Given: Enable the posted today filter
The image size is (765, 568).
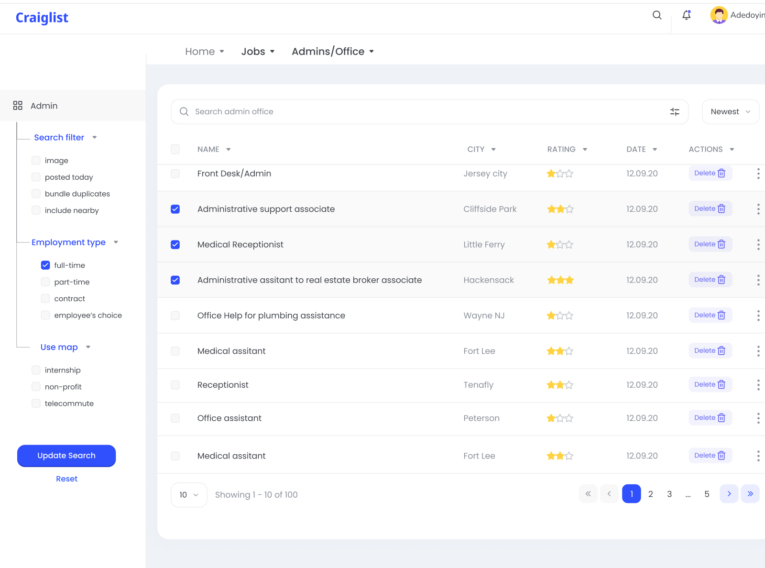Looking at the screenshot, I should tap(36, 177).
